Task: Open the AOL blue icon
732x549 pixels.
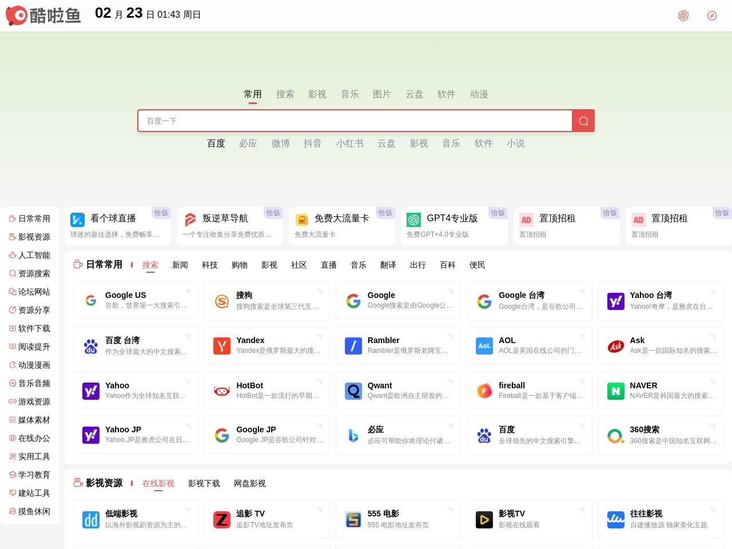Action: tap(484, 345)
